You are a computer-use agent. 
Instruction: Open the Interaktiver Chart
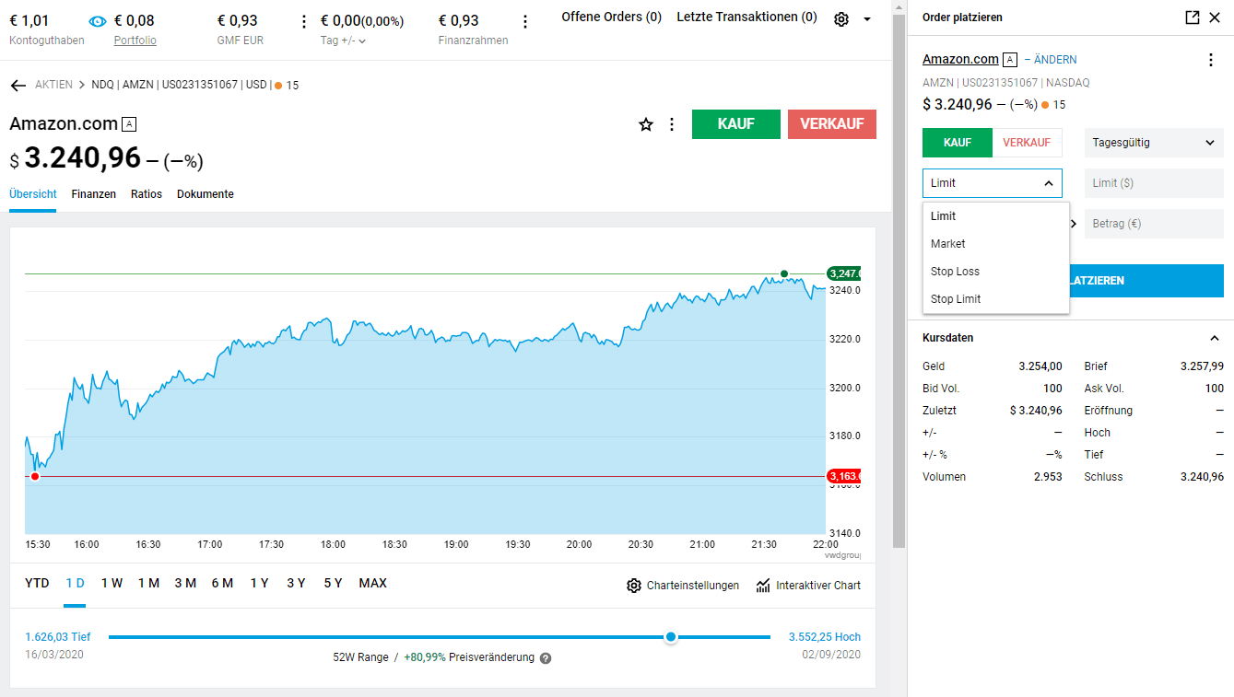(x=808, y=586)
